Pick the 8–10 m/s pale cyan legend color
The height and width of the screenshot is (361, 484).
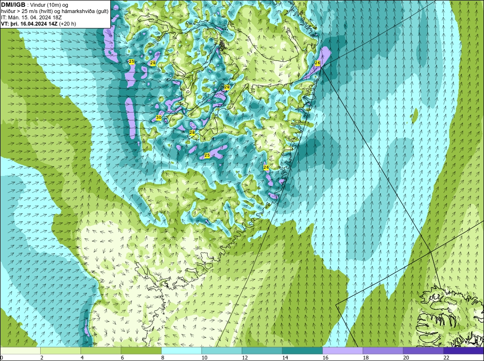[x=181, y=350]
